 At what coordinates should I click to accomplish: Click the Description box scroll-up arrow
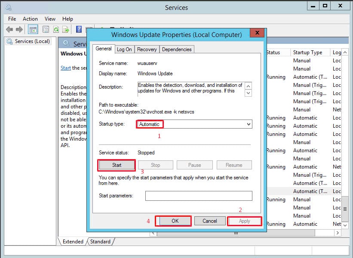tap(248, 86)
